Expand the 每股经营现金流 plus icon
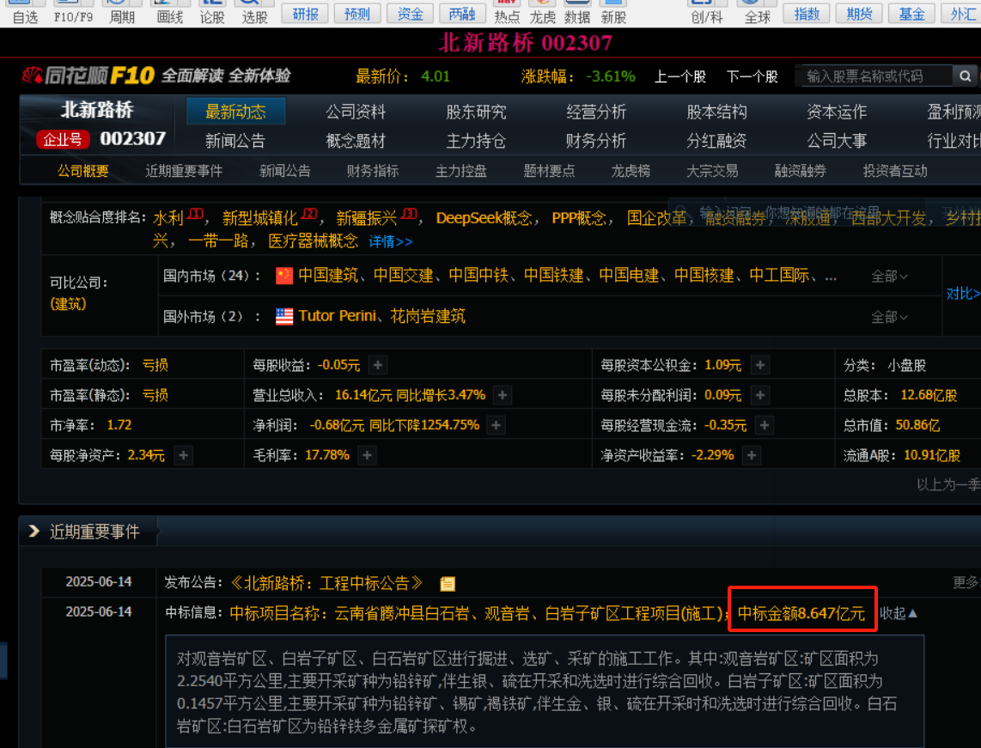Viewport: 981px width, 748px height. [765, 424]
